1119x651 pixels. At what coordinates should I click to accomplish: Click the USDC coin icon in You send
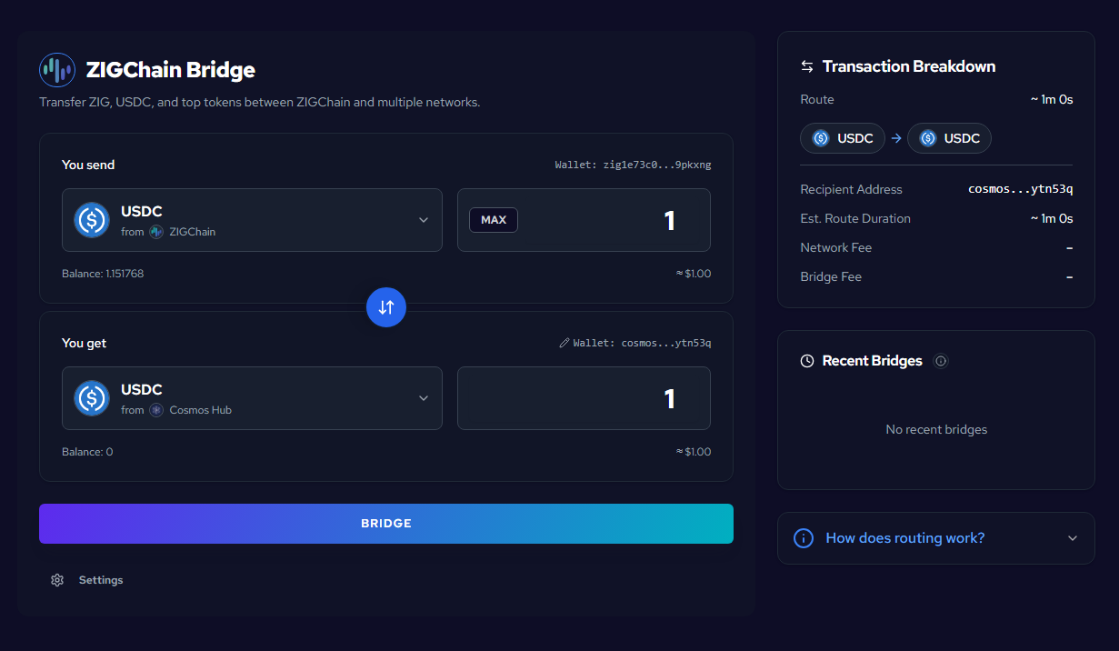92,220
